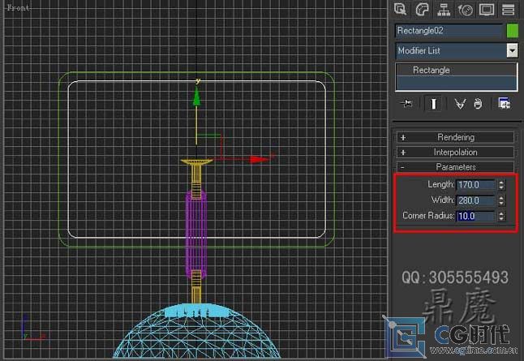Click the 'Width:' label text
524x361 pixels.
(x=443, y=200)
